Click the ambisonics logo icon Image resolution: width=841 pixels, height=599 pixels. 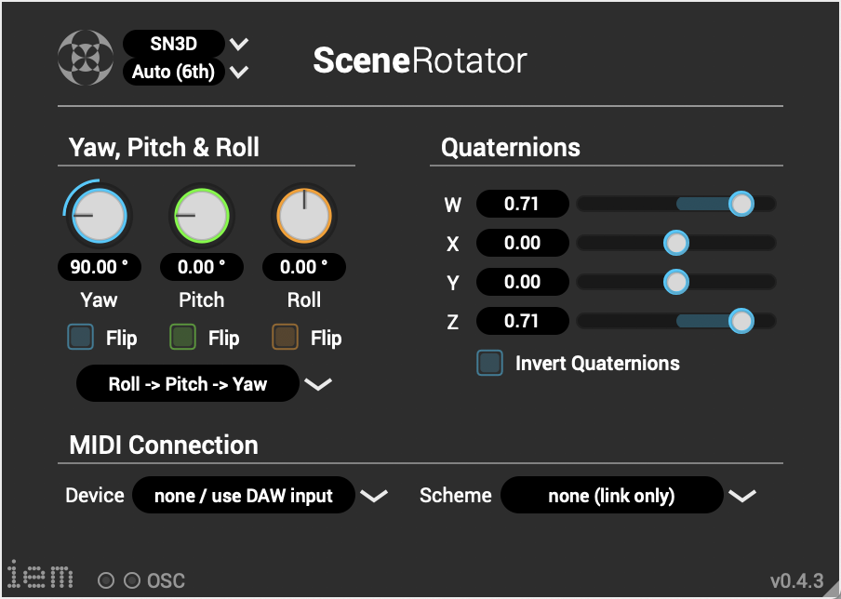[86, 58]
